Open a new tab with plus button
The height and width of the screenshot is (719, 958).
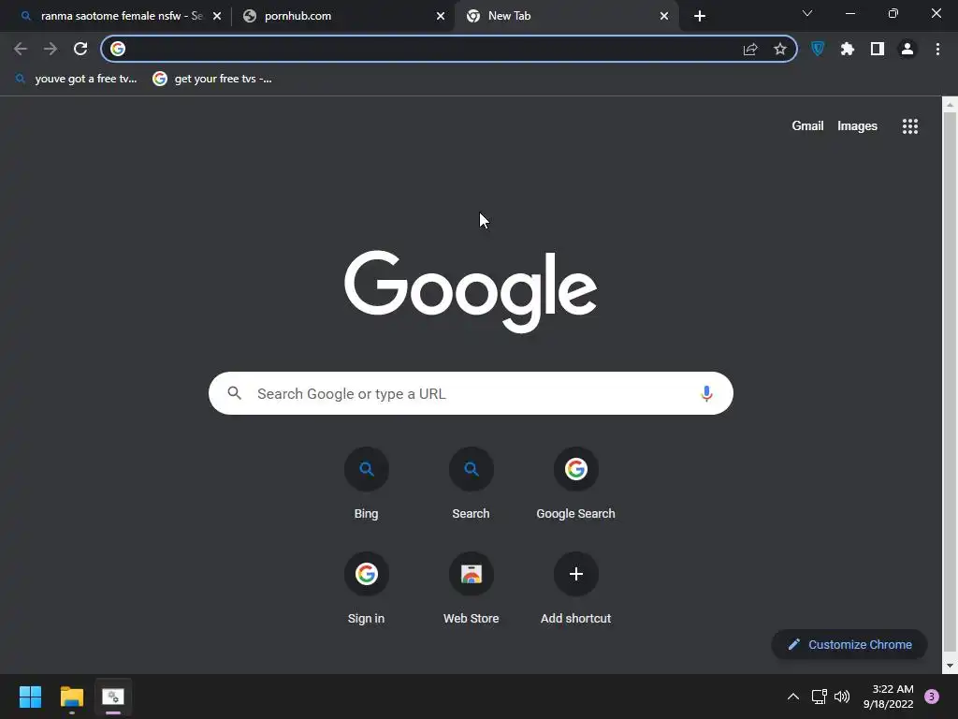700,16
